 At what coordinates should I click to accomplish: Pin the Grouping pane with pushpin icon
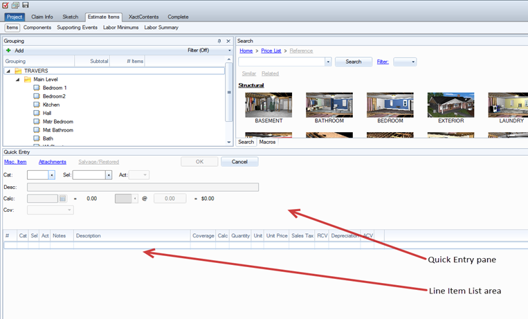tap(219, 41)
